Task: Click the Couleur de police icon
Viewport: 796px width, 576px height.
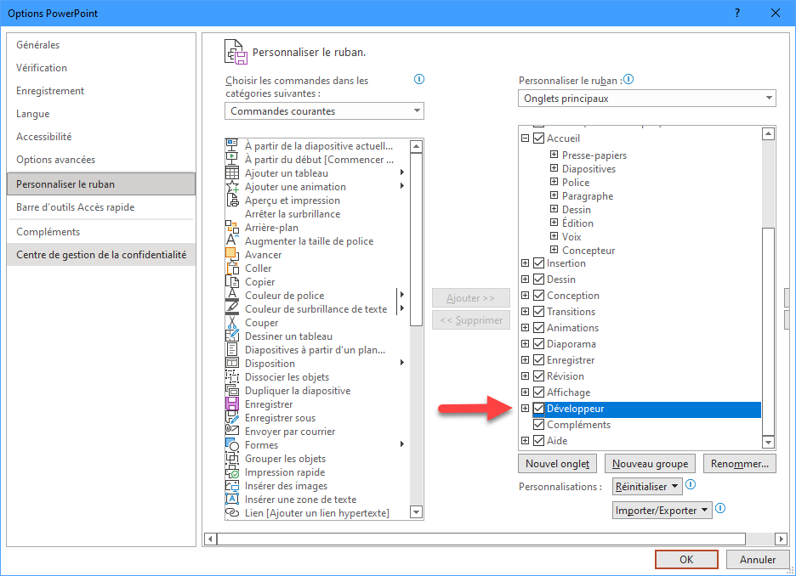Action: tap(232, 295)
